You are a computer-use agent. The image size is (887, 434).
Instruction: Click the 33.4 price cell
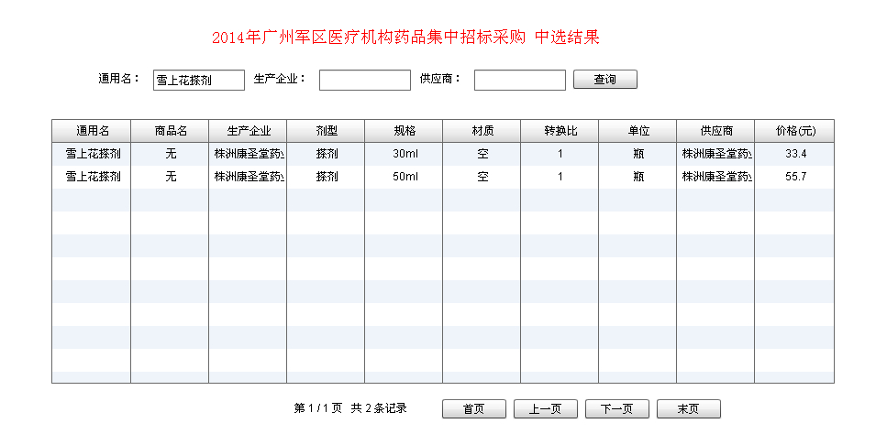794,154
